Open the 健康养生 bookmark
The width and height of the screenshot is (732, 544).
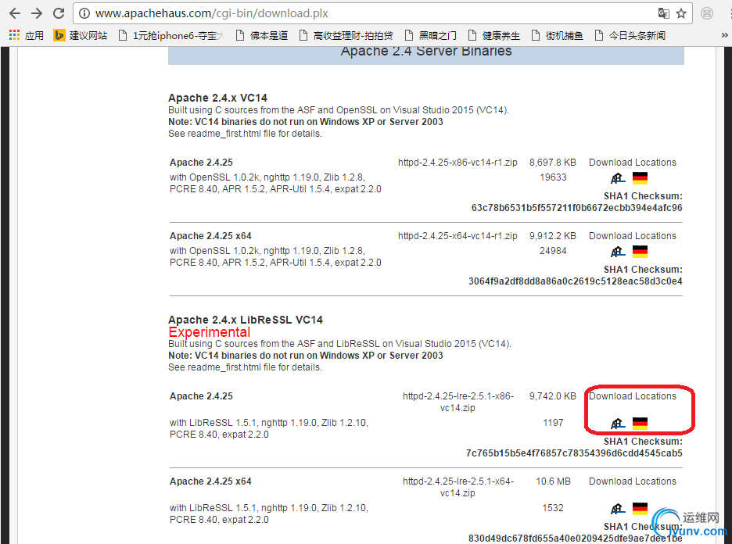coord(494,35)
